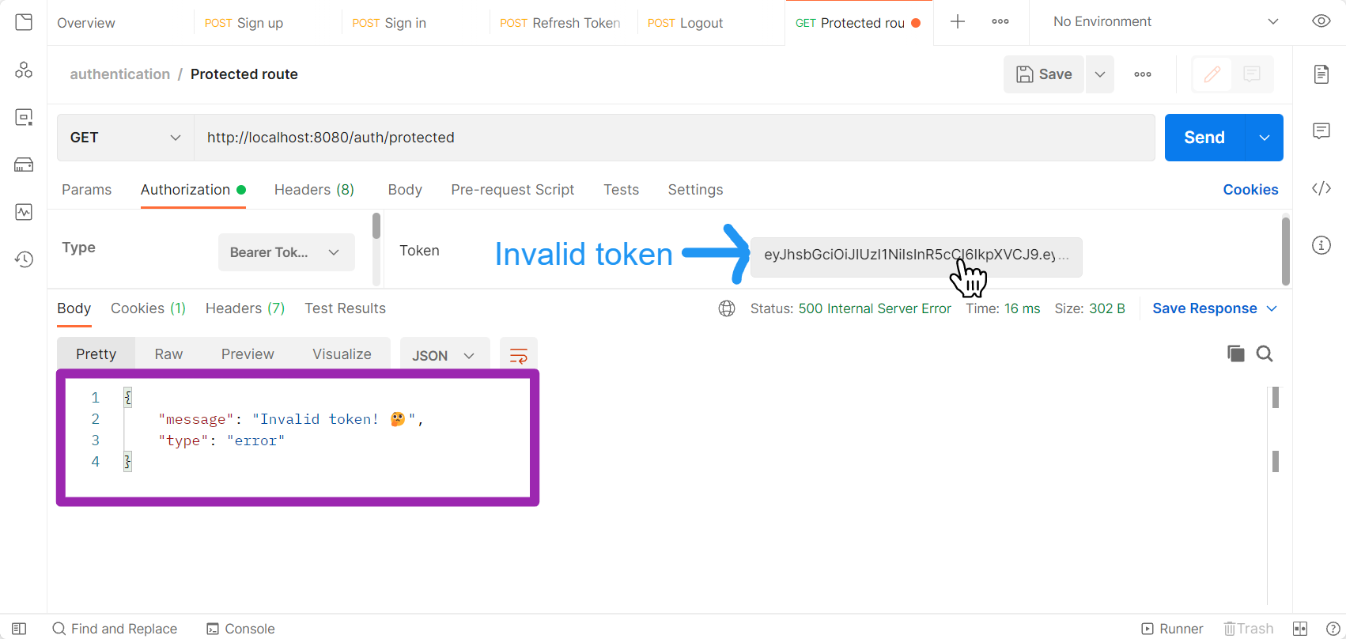Open the request Body tab
The width and height of the screenshot is (1346, 639).
[x=405, y=190]
